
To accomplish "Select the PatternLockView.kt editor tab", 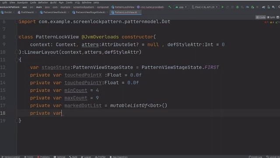I will coord(126,12).
